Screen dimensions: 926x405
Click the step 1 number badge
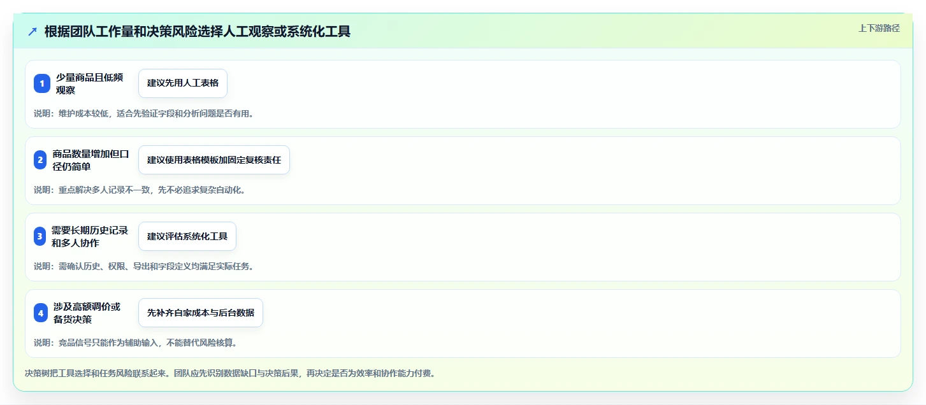pyautogui.click(x=42, y=83)
